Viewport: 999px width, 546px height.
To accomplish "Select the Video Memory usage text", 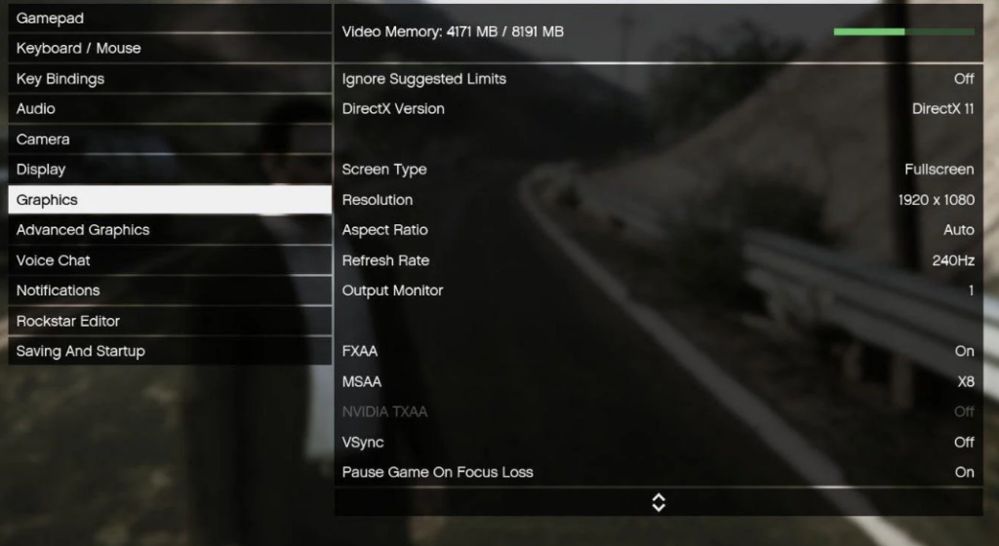I will [x=453, y=32].
